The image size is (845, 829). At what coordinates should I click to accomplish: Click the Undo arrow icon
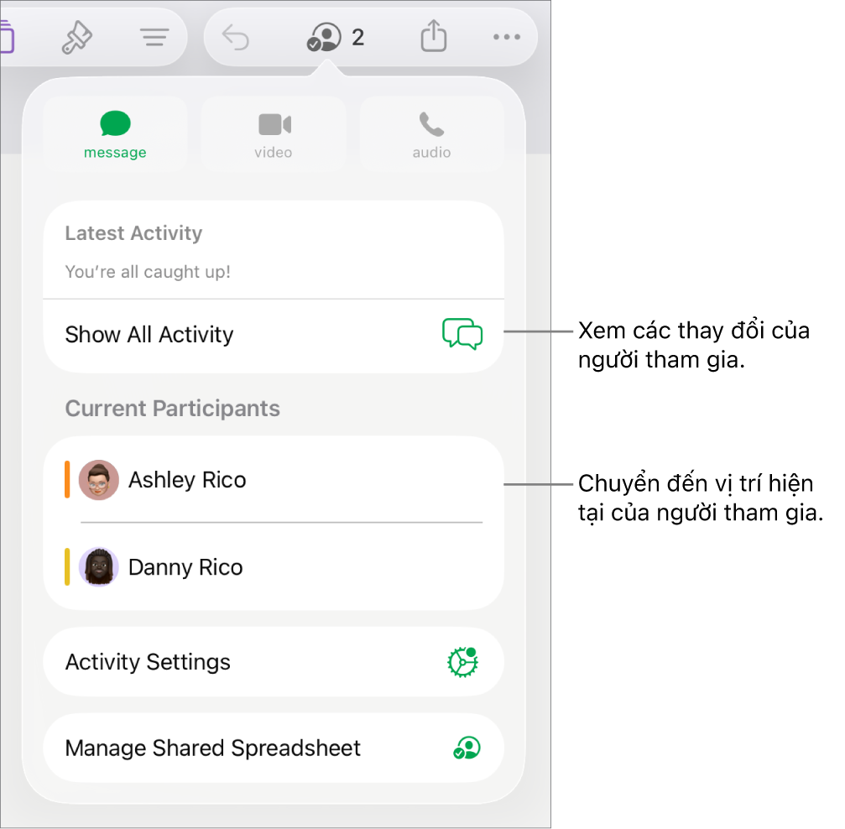(236, 37)
